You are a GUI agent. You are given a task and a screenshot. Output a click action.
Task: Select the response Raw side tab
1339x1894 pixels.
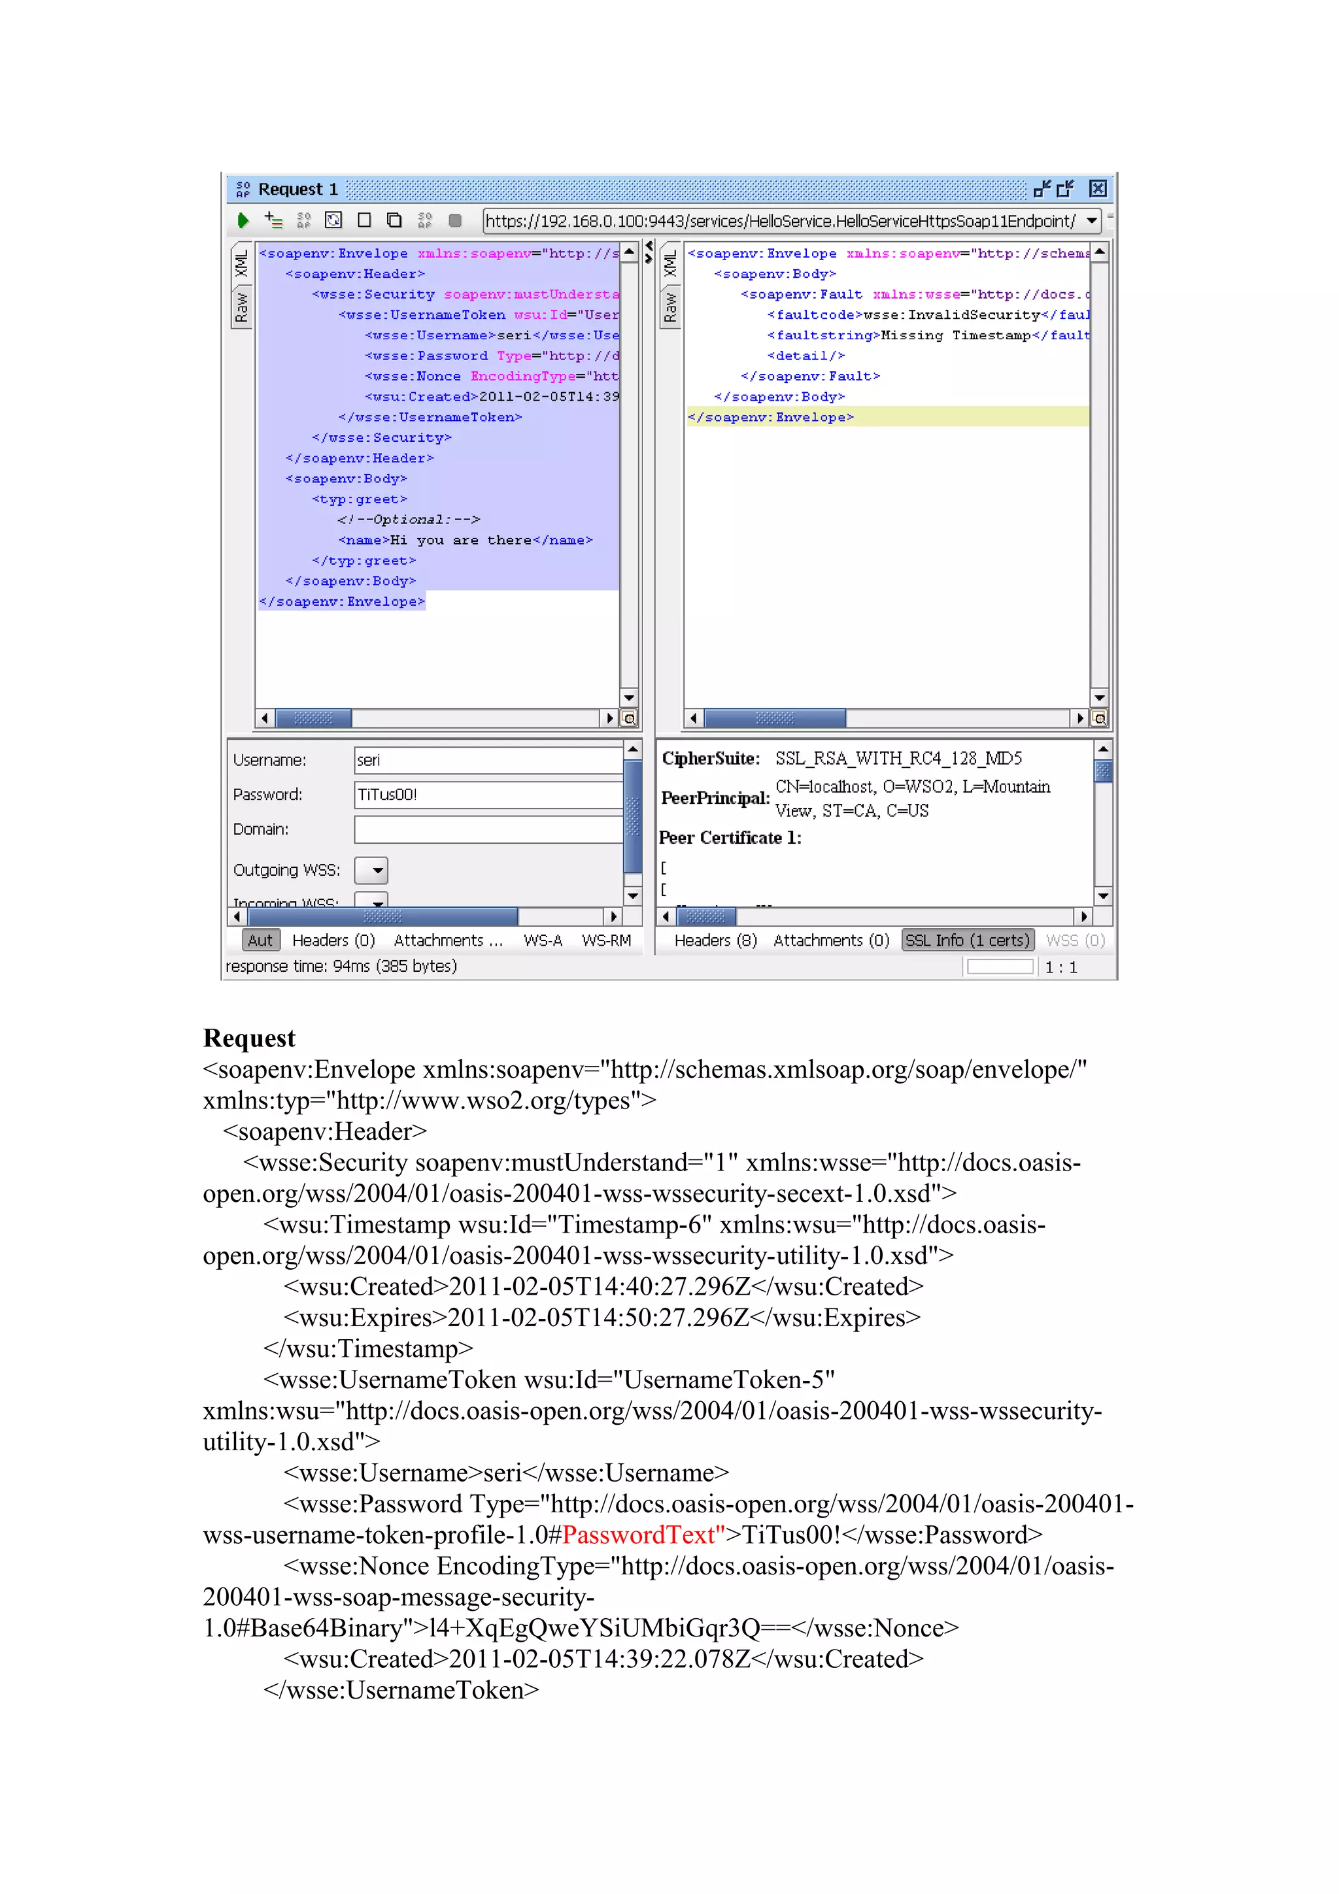coord(670,307)
